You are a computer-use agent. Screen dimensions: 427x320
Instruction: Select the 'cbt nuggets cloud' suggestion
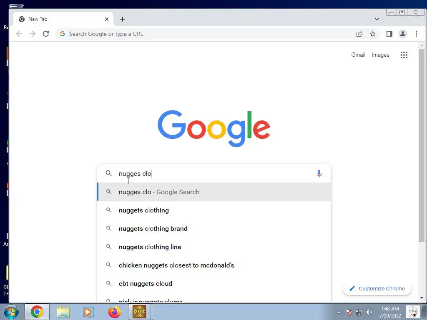pyautogui.click(x=214, y=283)
